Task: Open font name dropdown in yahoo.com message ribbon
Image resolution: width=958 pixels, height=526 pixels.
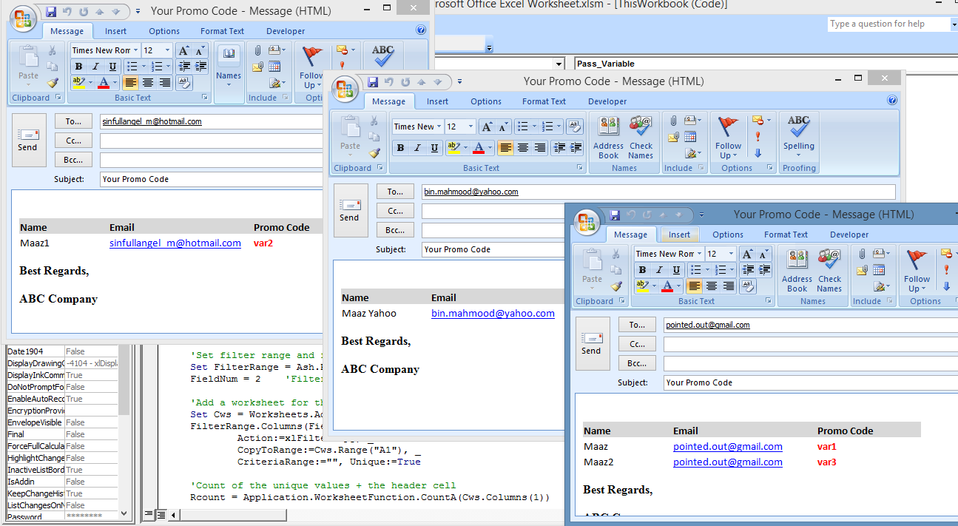Action: pos(439,127)
